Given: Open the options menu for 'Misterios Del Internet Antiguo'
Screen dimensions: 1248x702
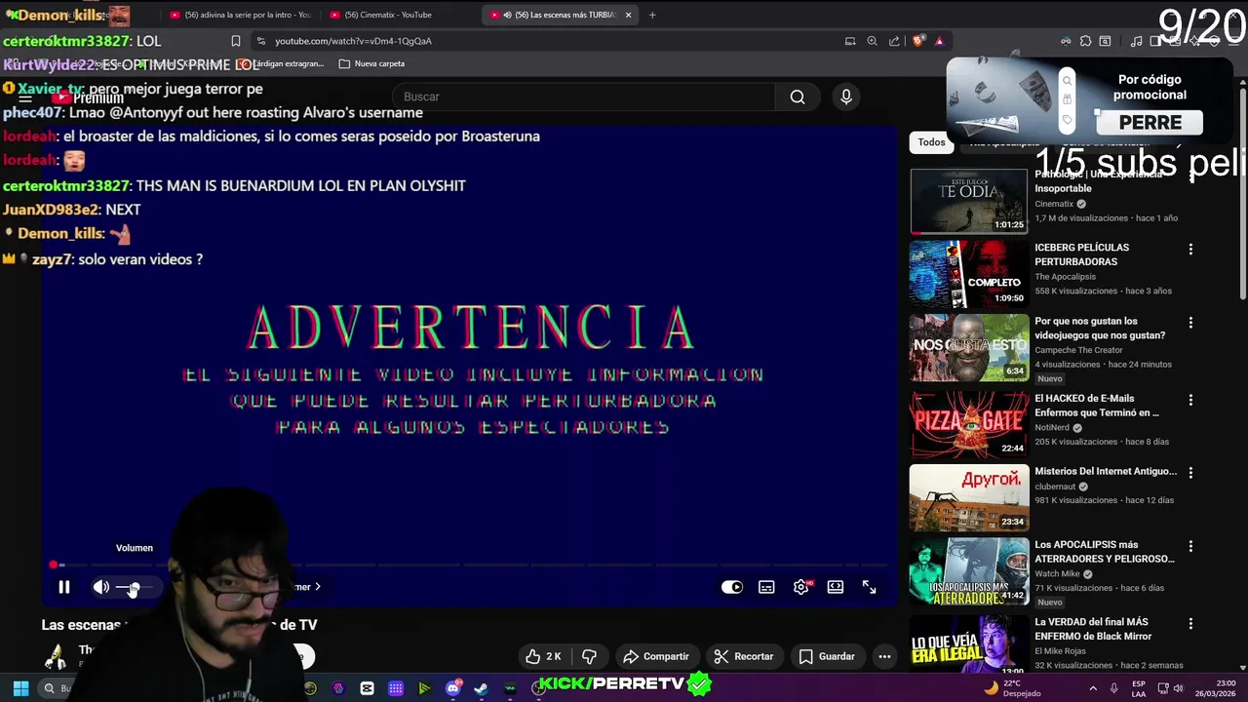Looking at the screenshot, I should pos(1190,473).
